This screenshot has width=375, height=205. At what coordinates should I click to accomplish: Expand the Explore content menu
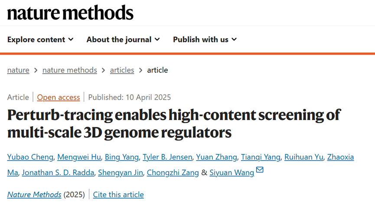(x=40, y=39)
